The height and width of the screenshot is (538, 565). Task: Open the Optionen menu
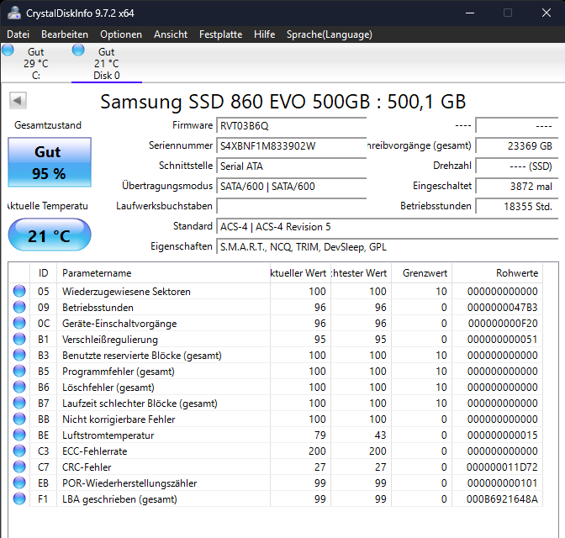121,34
